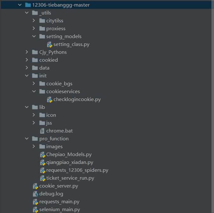Click the Python icon of setting_class.py
This screenshot has height=213, width=214.
tap(50, 44)
